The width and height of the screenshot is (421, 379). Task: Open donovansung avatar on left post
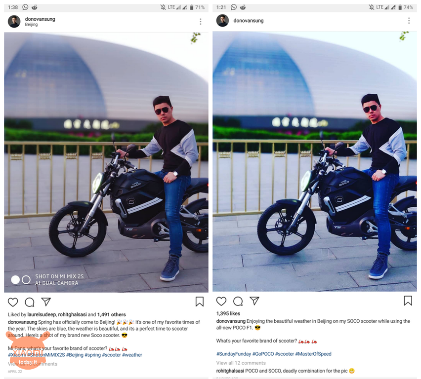tap(14, 21)
